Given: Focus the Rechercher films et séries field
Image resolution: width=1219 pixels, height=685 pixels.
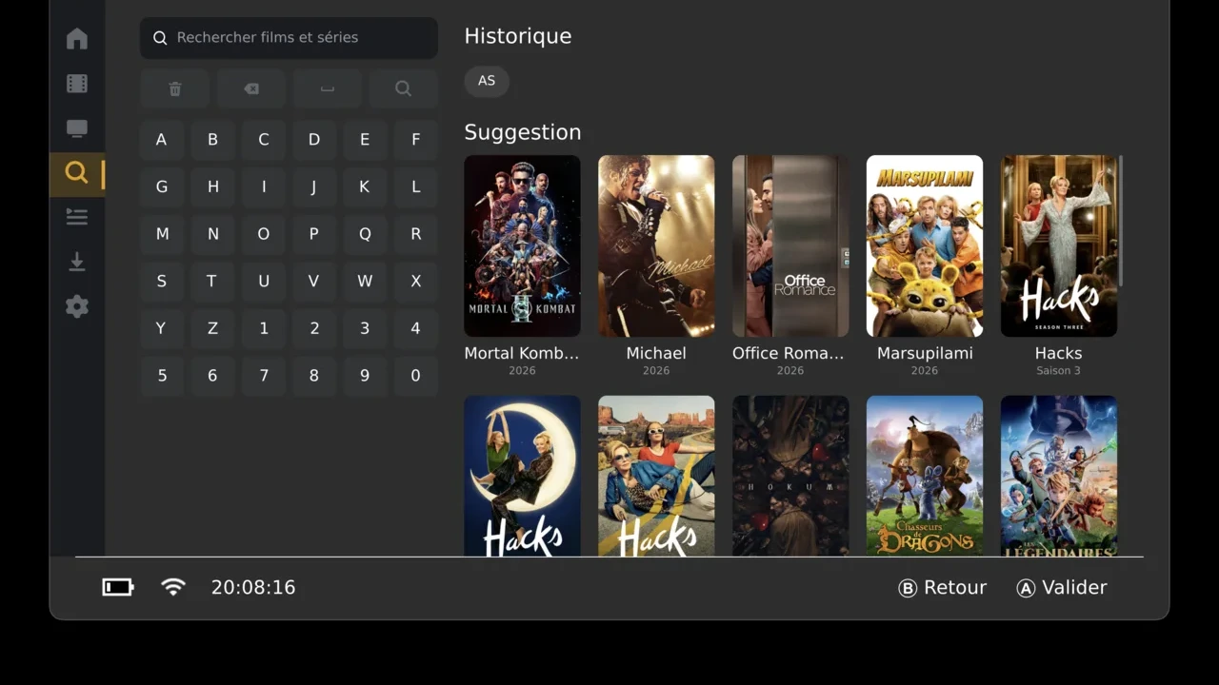Looking at the screenshot, I should click(x=289, y=38).
